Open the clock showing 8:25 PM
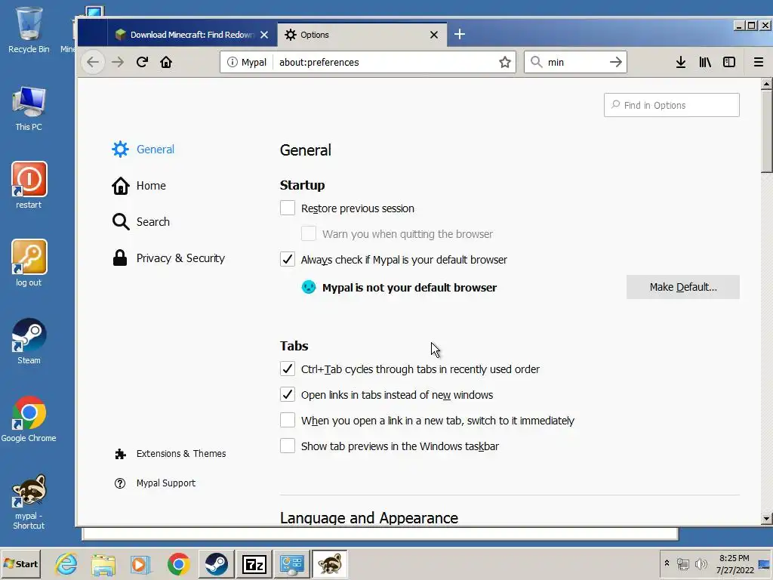The image size is (773, 580). (x=735, y=564)
